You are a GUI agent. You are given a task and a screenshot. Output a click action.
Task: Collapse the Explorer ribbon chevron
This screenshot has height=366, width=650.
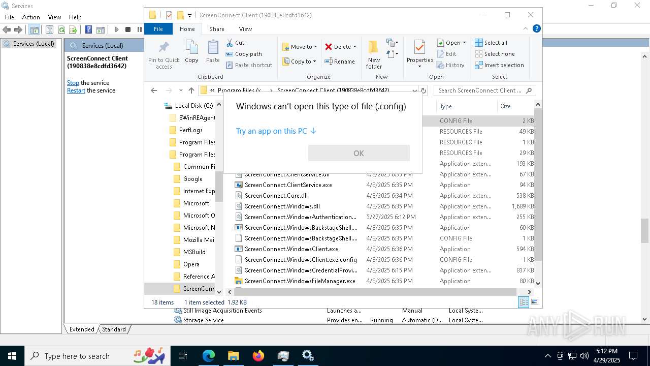526,29
